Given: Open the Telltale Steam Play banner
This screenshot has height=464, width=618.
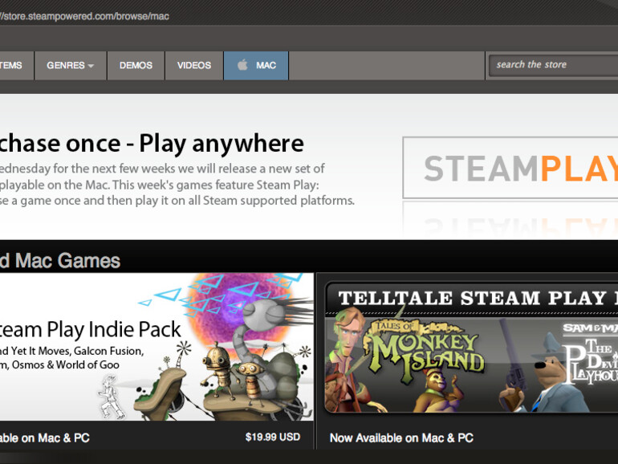Looking at the screenshot, I should (471, 347).
